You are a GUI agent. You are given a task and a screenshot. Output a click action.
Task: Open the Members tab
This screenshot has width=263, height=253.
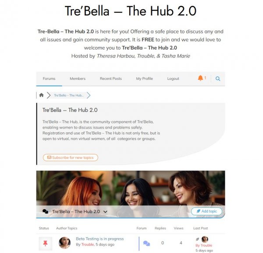[78, 78]
